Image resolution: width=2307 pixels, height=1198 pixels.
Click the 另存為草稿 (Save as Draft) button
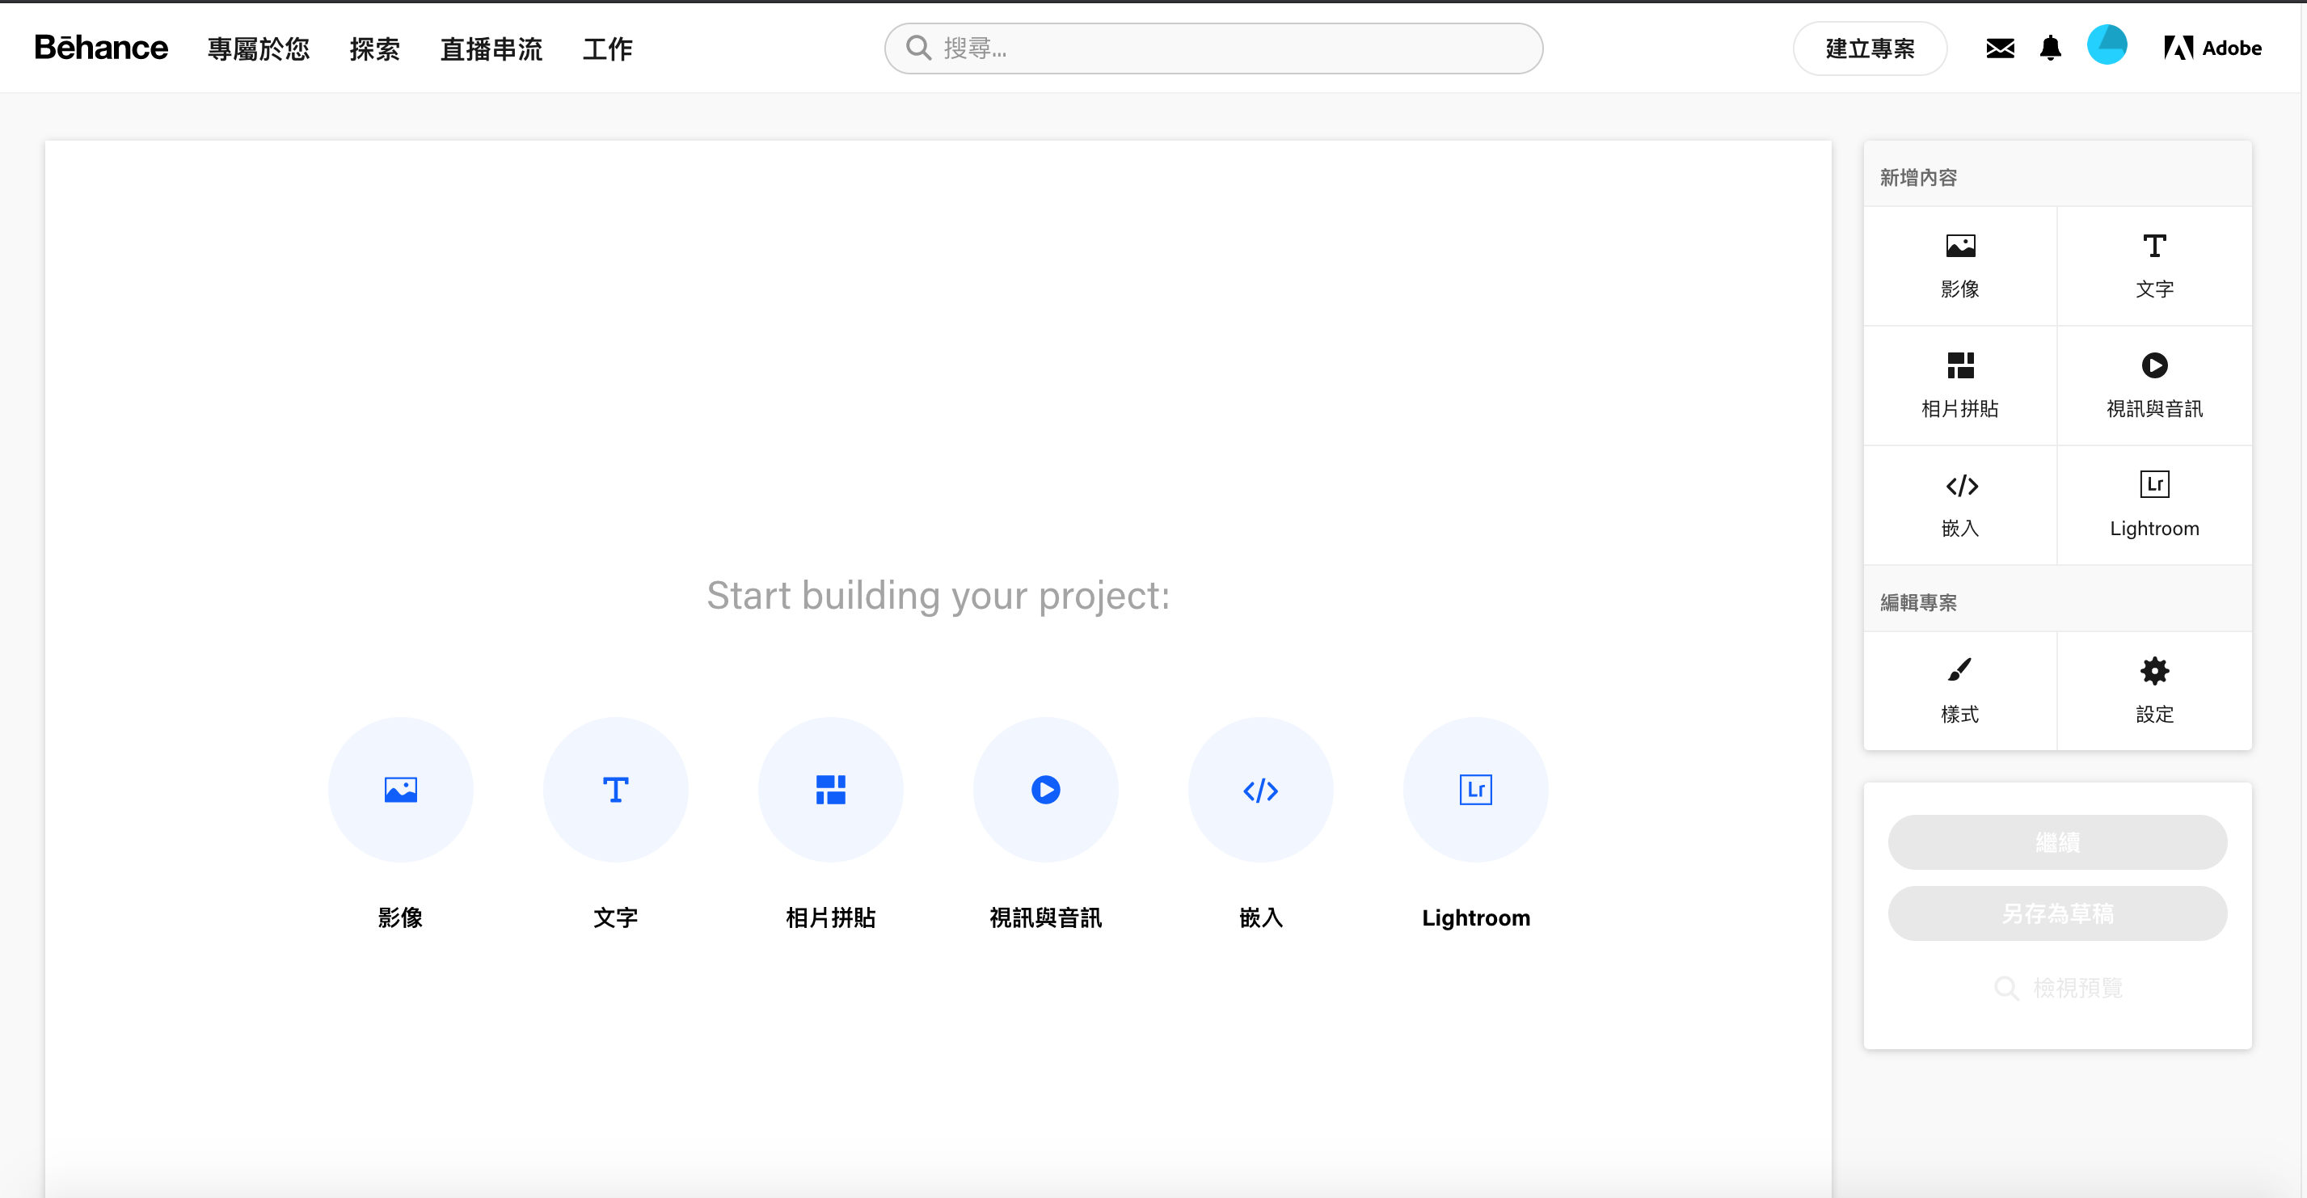2057,913
